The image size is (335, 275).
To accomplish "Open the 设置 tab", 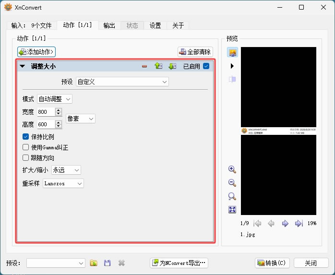I will (155, 25).
